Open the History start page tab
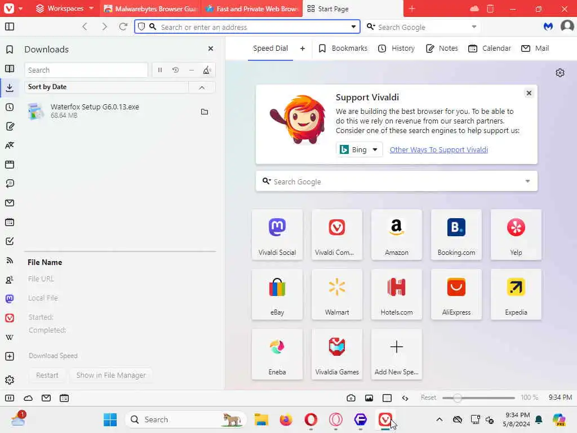The width and height of the screenshot is (577, 433). click(396, 48)
